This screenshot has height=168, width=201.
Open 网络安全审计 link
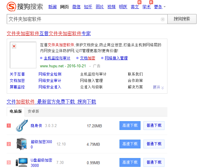tap(50, 80)
